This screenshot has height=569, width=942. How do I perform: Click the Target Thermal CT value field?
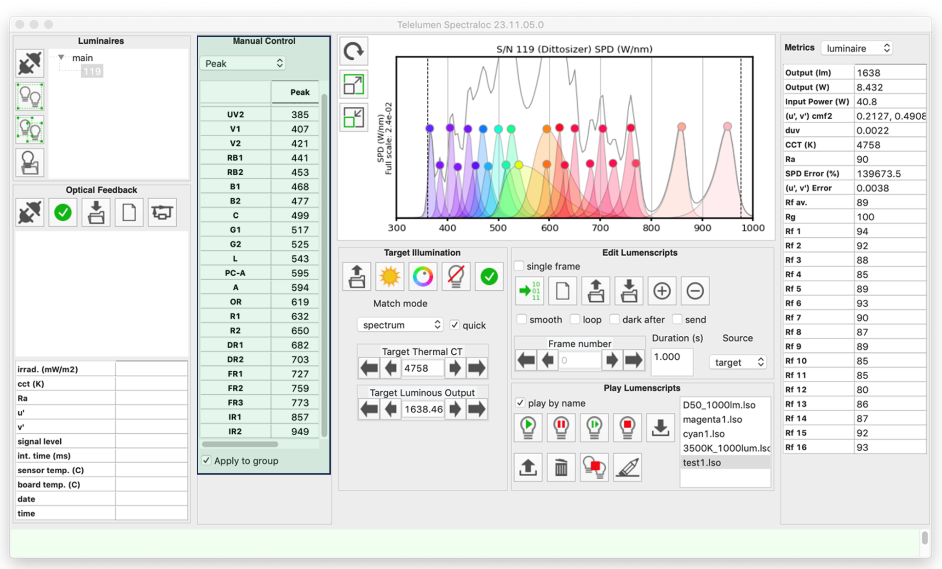(423, 368)
